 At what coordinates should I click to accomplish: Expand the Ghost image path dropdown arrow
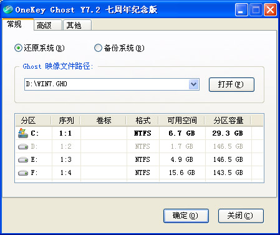pyautogui.click(x=194, y=84)
